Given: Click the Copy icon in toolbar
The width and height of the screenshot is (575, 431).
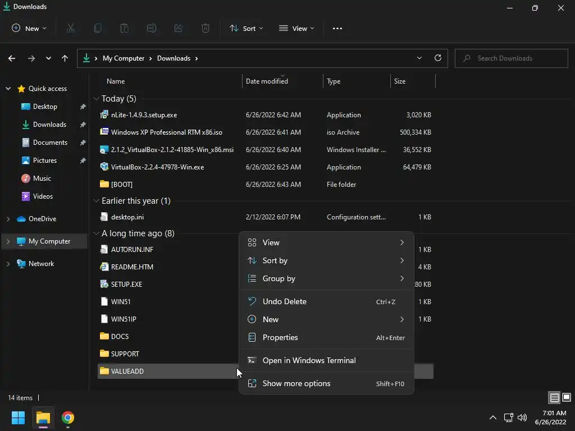Looking at the screenshot, I should (x=98, y=28).
